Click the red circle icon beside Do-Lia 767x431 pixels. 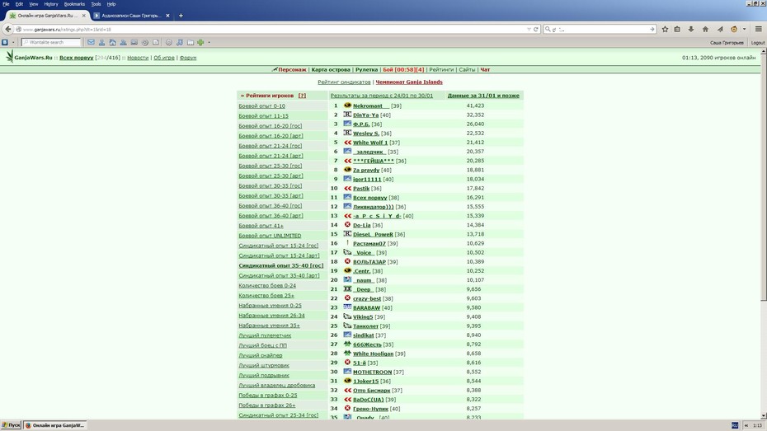click(x=347, y=225)
